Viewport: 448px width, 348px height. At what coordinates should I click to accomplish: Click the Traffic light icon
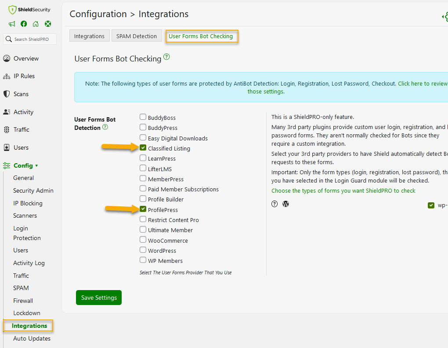coord(7,129)
